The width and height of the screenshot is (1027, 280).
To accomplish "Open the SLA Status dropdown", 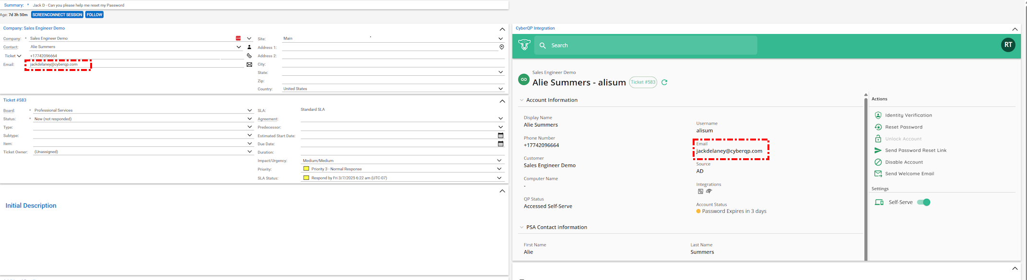I will (499, 177).
